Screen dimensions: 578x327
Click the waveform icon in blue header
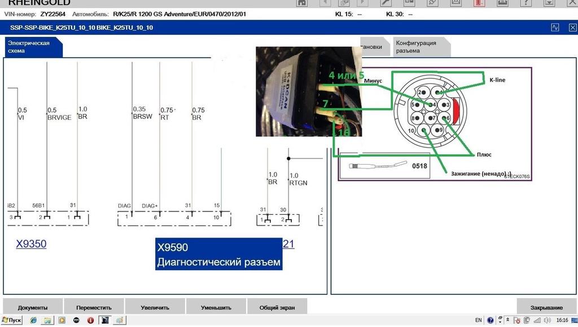pos(555,27)
